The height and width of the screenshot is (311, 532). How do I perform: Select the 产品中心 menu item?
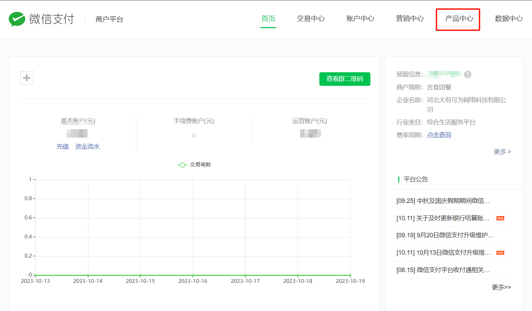(x=459, y=19)
